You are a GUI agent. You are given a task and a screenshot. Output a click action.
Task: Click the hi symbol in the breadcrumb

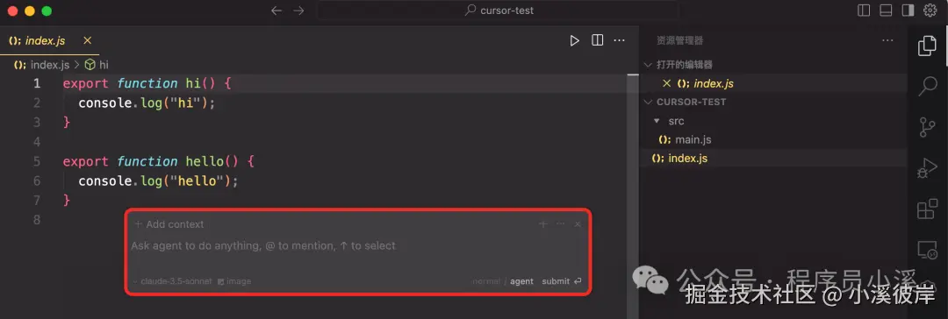(104, 65)
